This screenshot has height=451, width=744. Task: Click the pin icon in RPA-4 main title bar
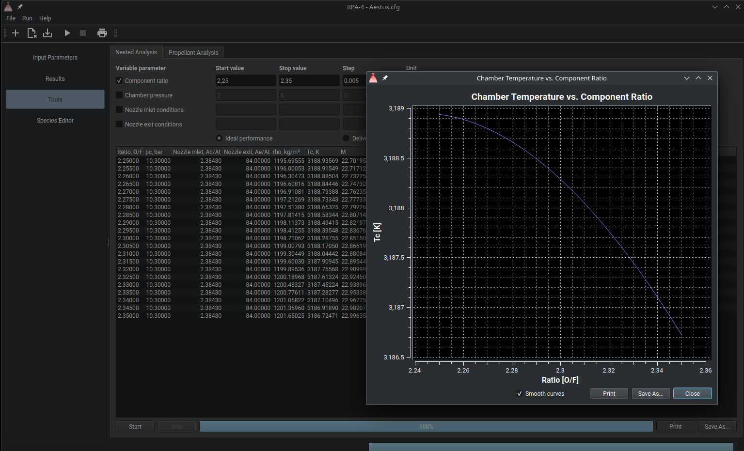(x=20, y=7)
